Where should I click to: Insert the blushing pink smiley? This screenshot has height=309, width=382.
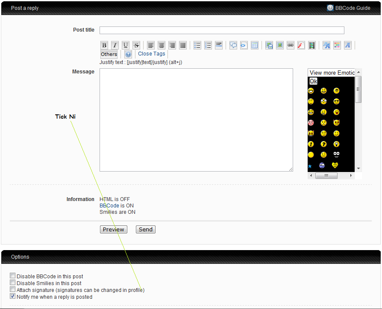tap(311, 122)
